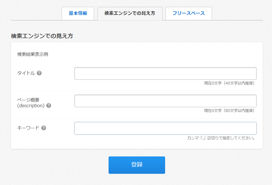272x185 pixels.
Task: Select the キーワード input box
Action: [165, 128]
